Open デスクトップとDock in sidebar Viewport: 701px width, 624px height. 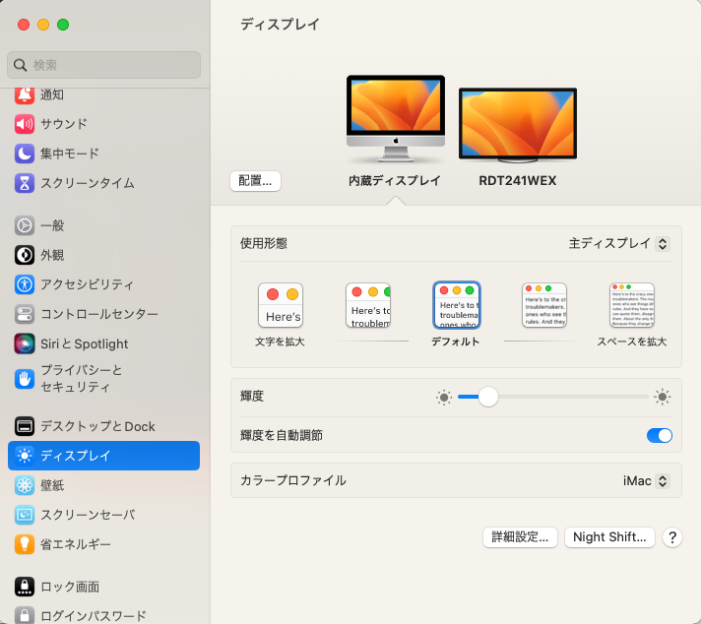click(97, 426)
